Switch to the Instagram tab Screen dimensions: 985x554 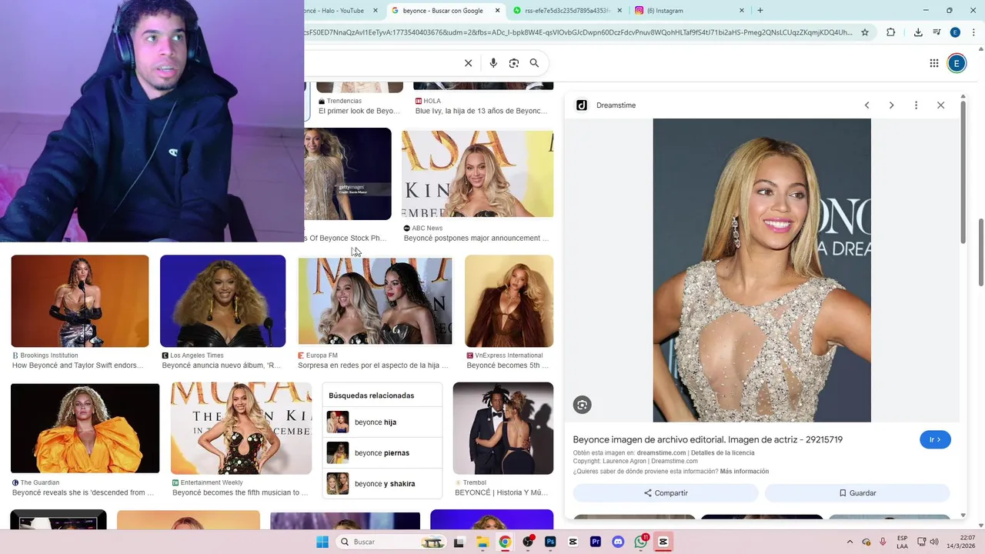(689, 11)
